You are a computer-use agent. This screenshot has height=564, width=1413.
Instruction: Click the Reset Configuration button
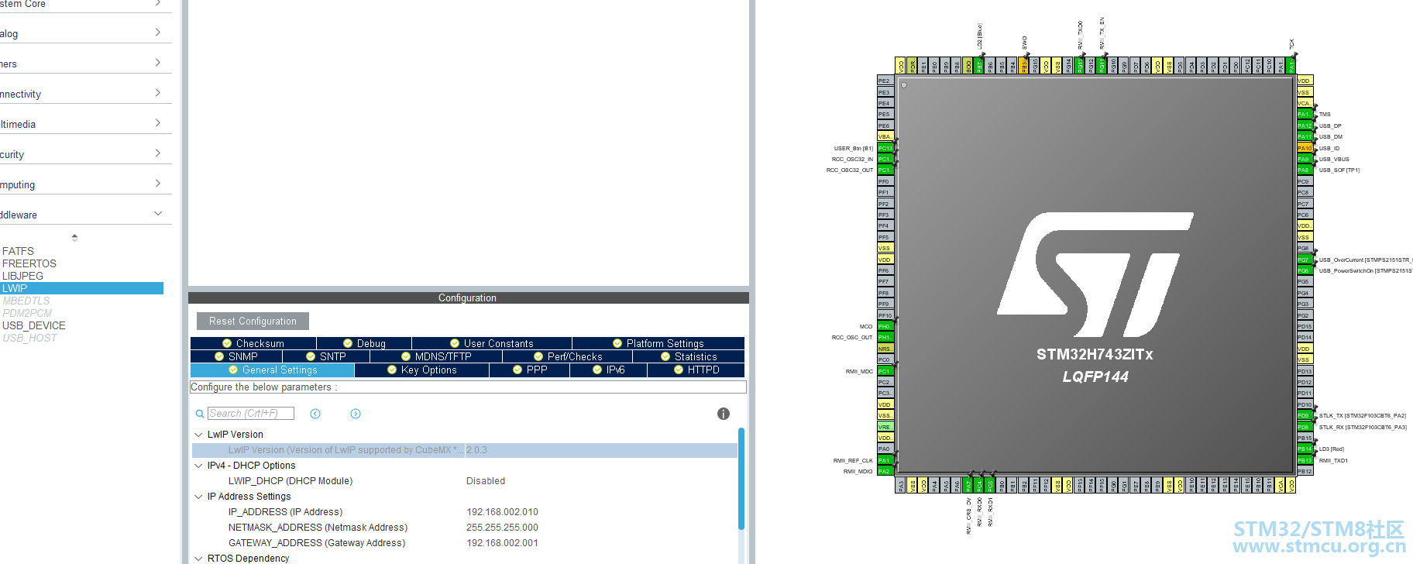[x=253, y=321]
